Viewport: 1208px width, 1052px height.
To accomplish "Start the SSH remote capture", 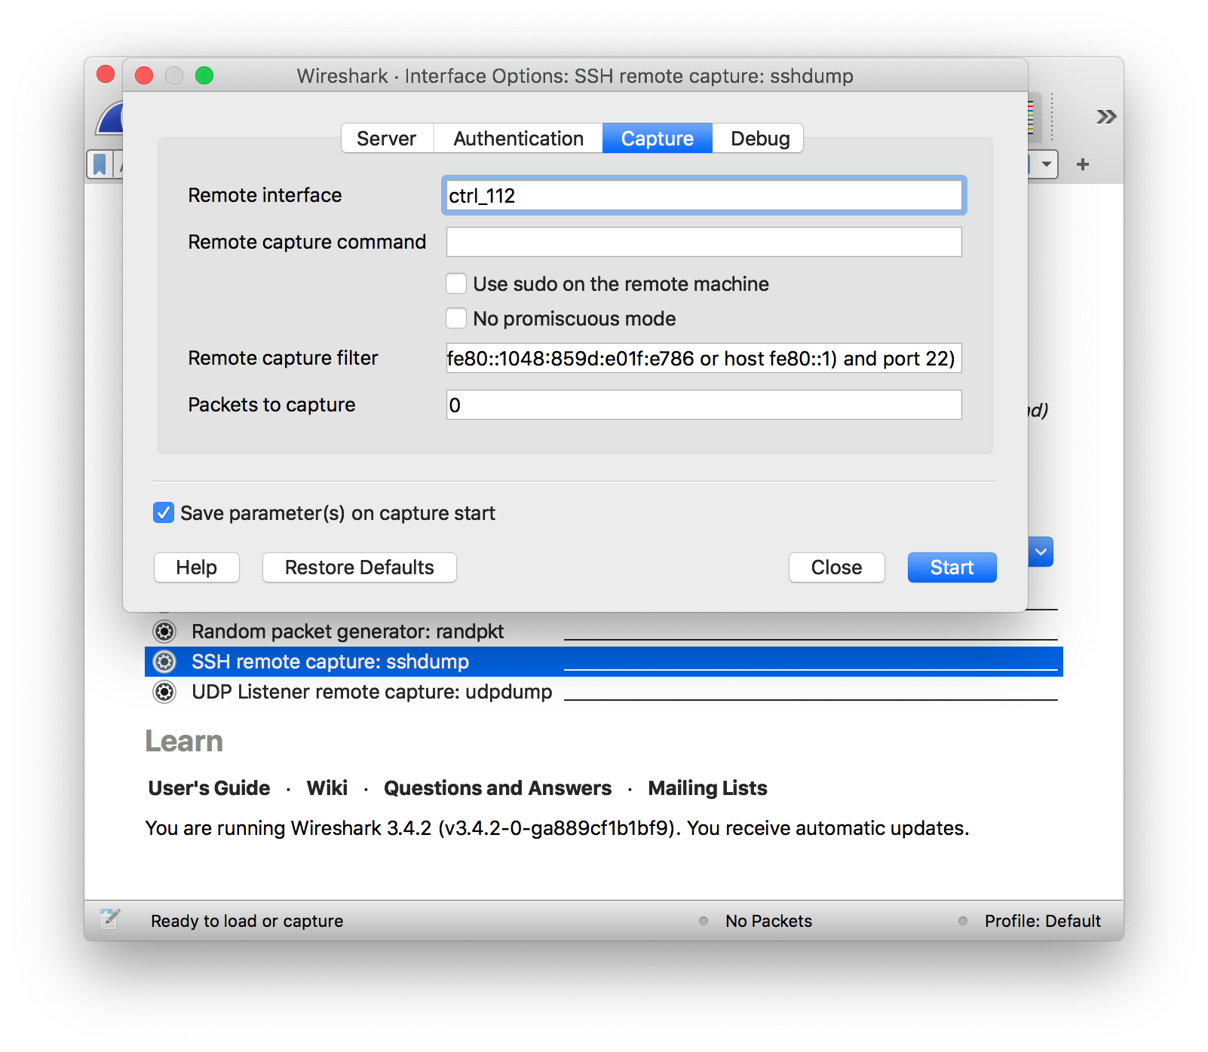I will tap(952, 567).
